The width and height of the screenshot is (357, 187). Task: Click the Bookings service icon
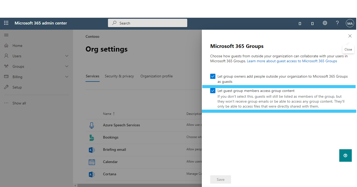92,138
